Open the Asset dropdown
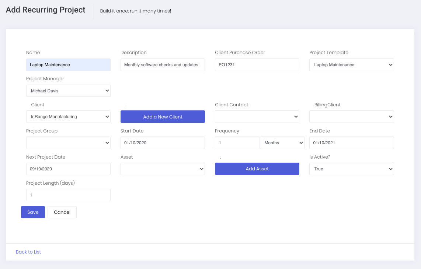421x269 pixels. 163,169
